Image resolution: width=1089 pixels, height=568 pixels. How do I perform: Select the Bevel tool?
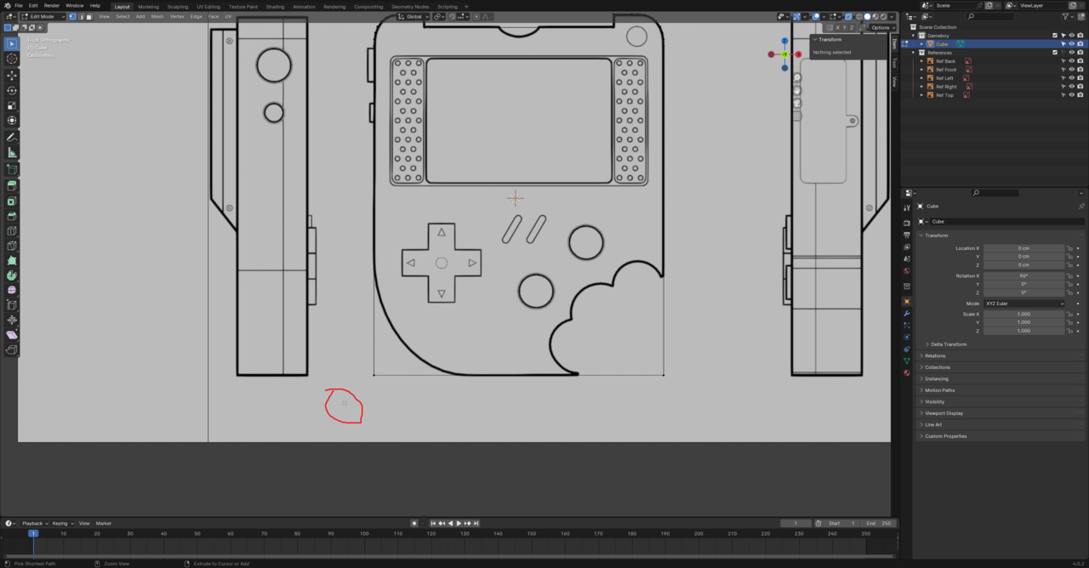click(12, 216)
